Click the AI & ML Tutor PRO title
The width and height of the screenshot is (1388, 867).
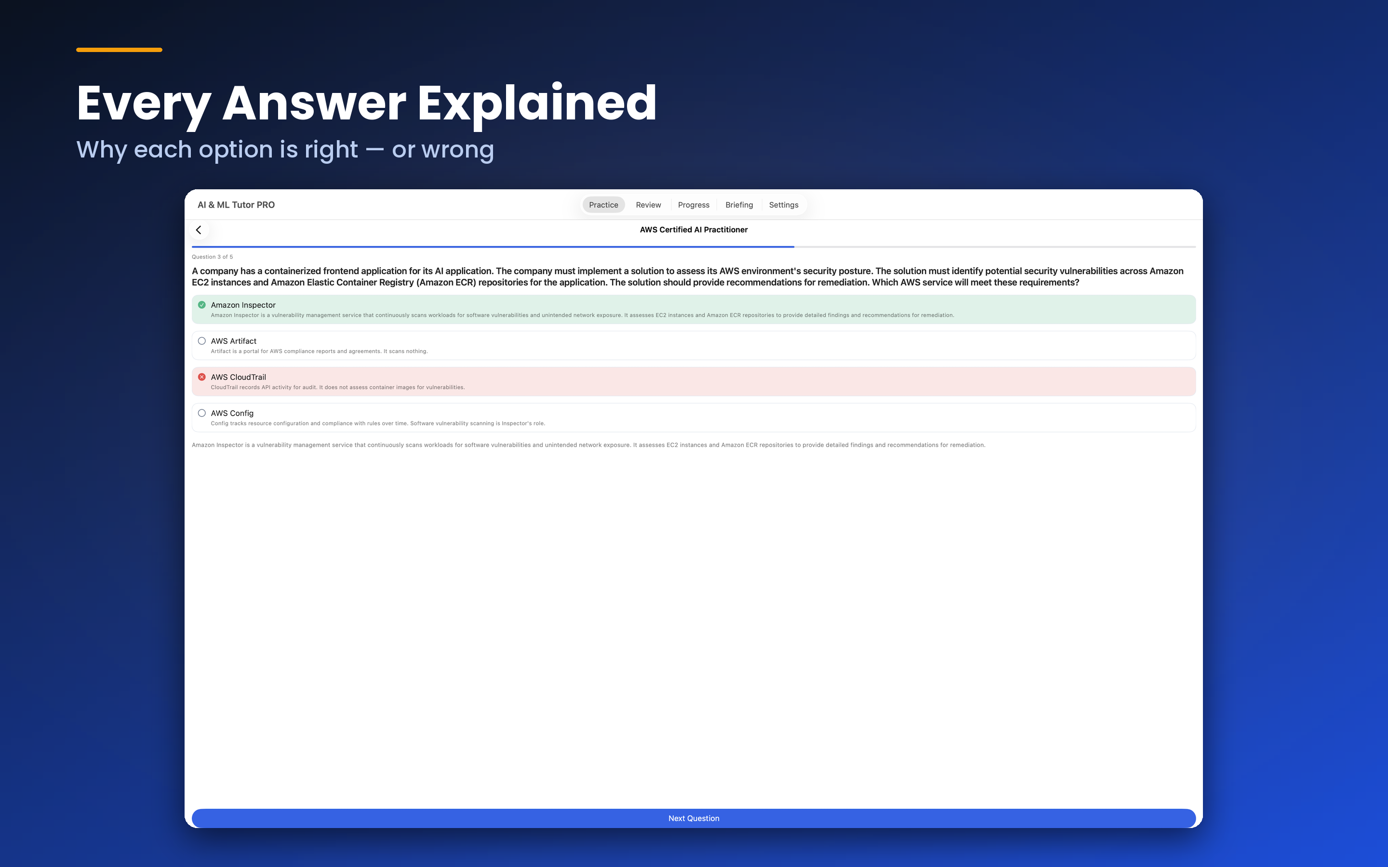pos(236,205)
